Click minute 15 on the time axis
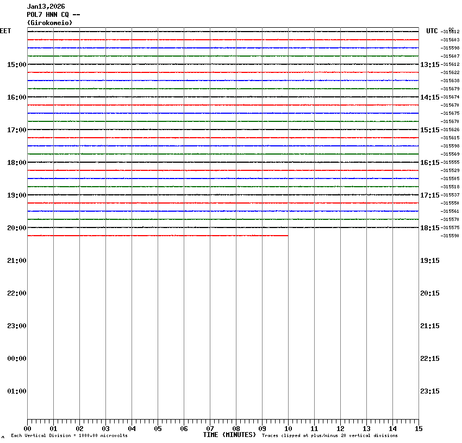 pyautogui.click(x=418, y=429)
